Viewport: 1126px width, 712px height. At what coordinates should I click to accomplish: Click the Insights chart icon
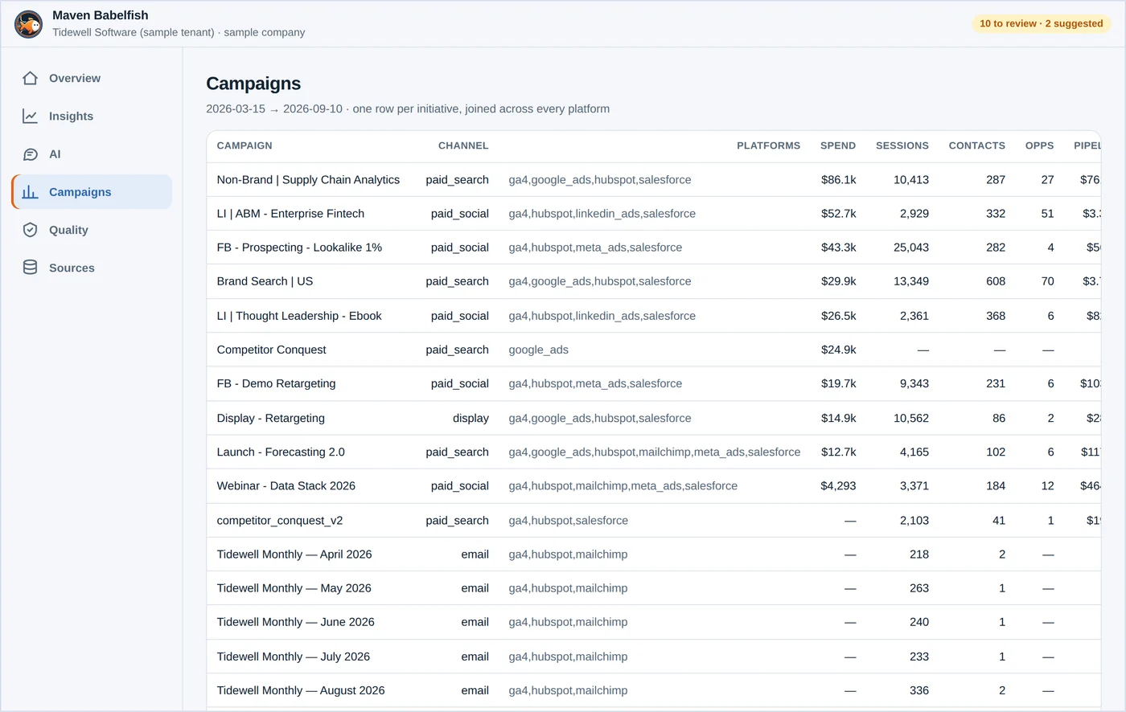[x=30, y=116]
